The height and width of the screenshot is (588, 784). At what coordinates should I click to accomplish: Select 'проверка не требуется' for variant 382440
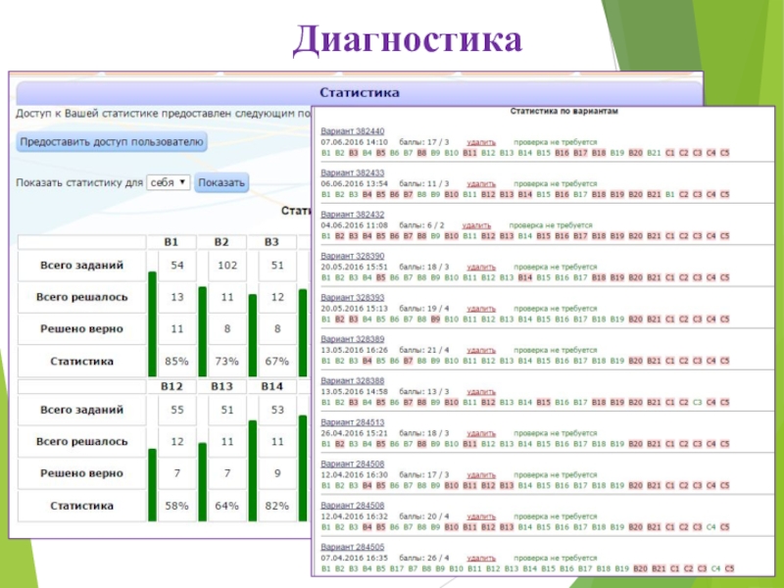click(556, 142)
